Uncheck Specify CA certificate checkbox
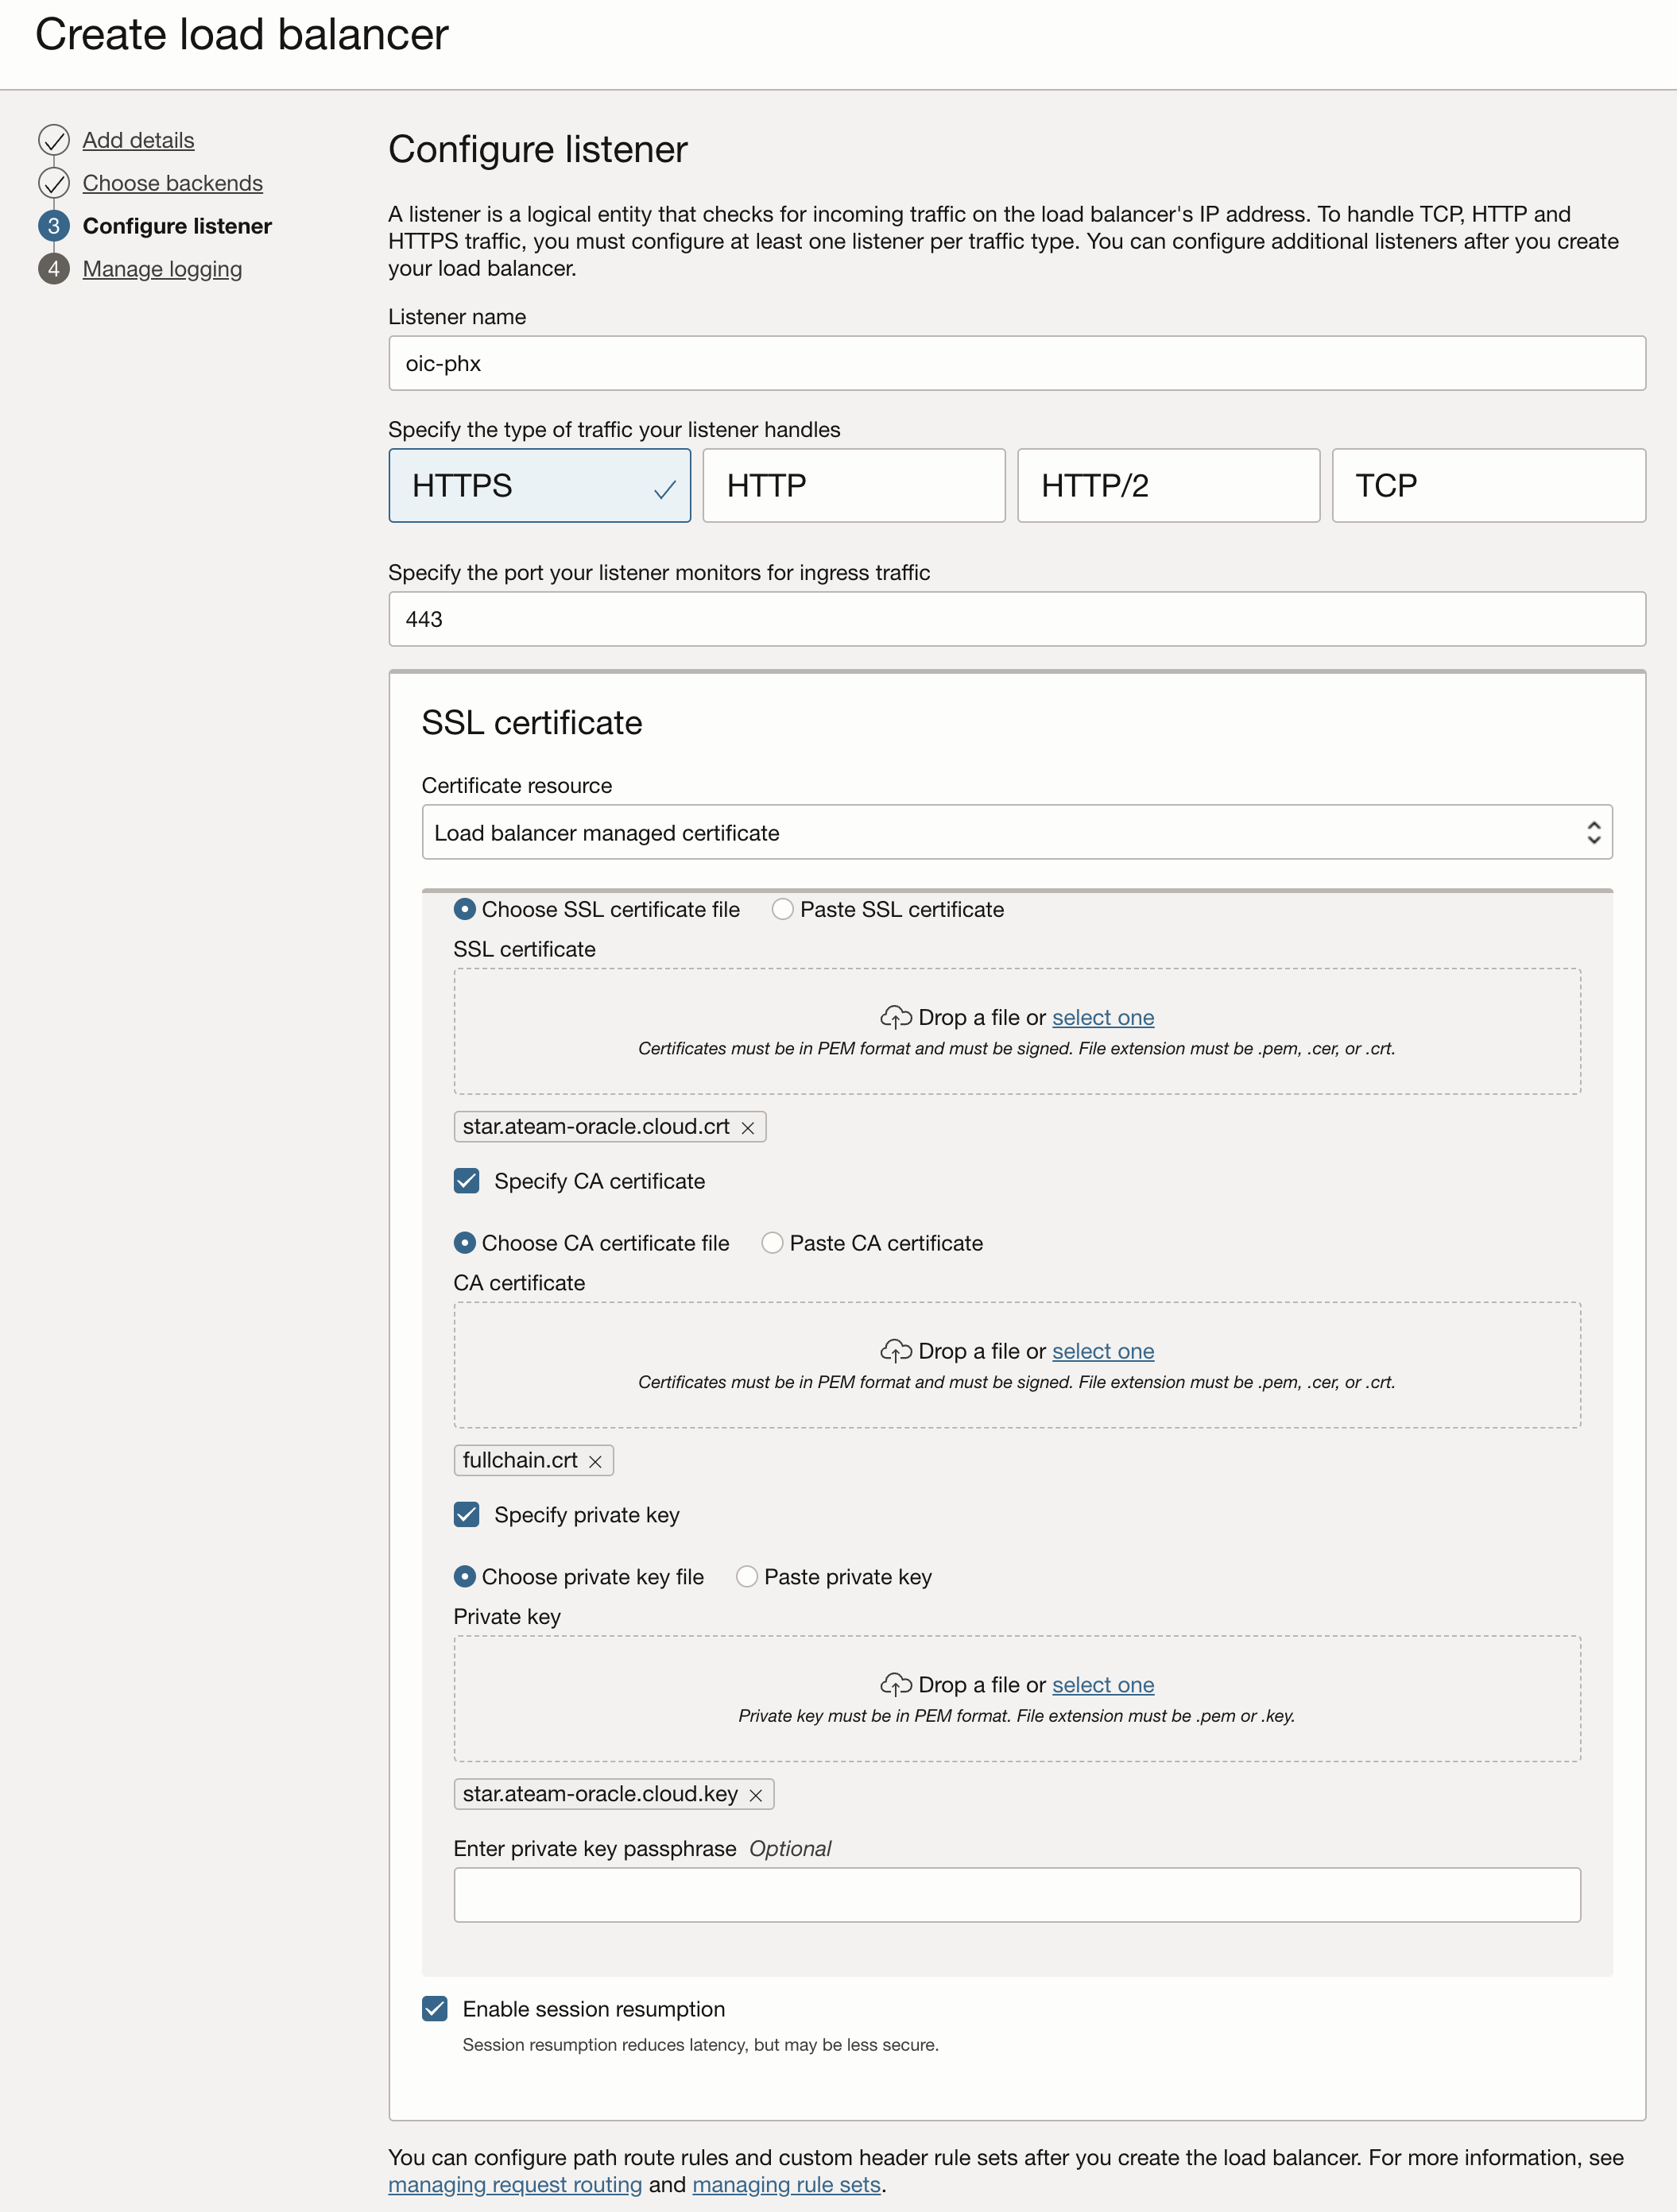 [467, 1181]
